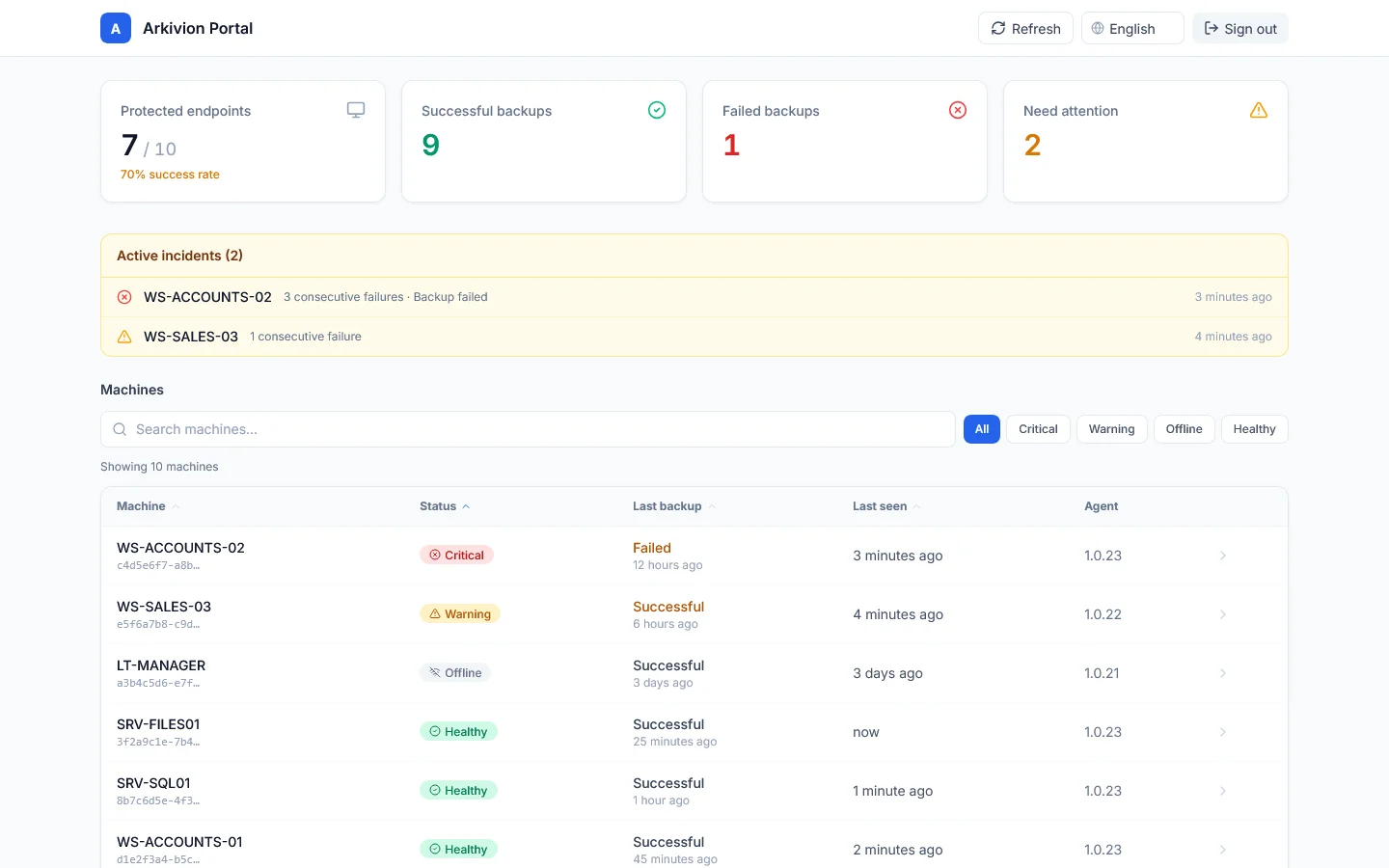Select the All filter tab
This screenshot has width=1389, height=868.
pos(982,429)
